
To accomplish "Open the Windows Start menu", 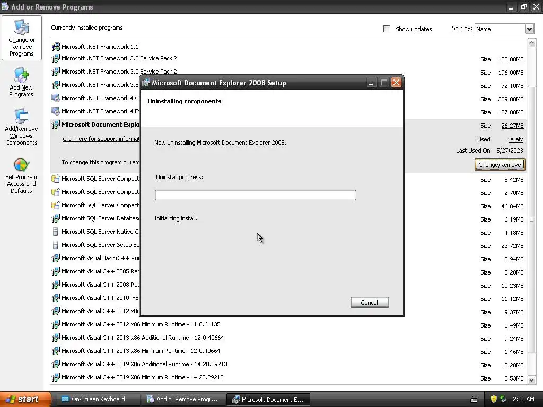I will coord(25,399).
